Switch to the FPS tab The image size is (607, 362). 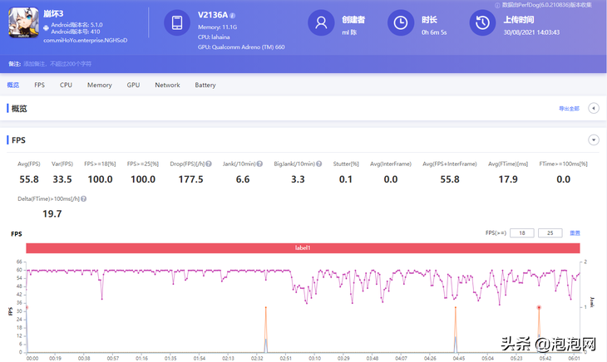(x=39, y=85)
